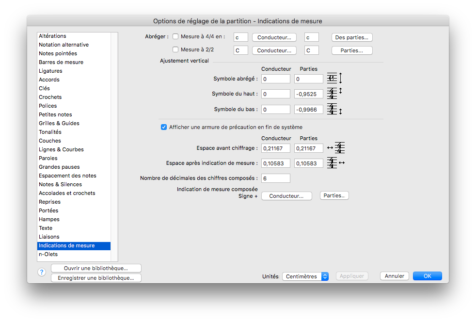The image size is (476, 322).
Task: Select Altérations in the category list
Action: click(x=52, y=36)
